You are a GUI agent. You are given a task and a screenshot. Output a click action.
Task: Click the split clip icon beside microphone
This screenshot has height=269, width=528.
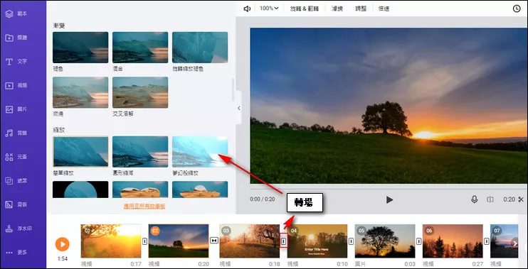tap(490, 199)
